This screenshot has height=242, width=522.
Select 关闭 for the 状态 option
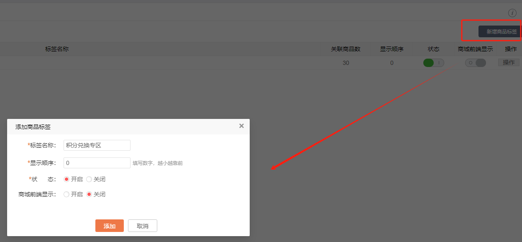pos(89,179)
